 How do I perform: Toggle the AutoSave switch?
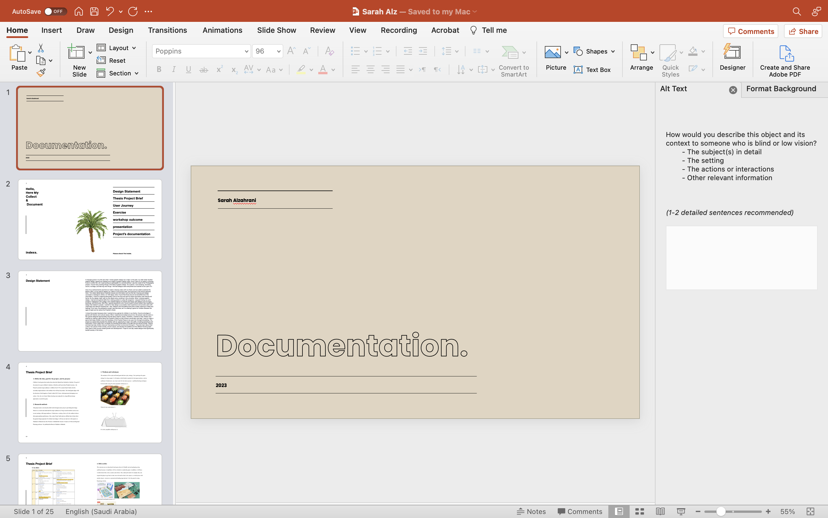tap(55, 12)
